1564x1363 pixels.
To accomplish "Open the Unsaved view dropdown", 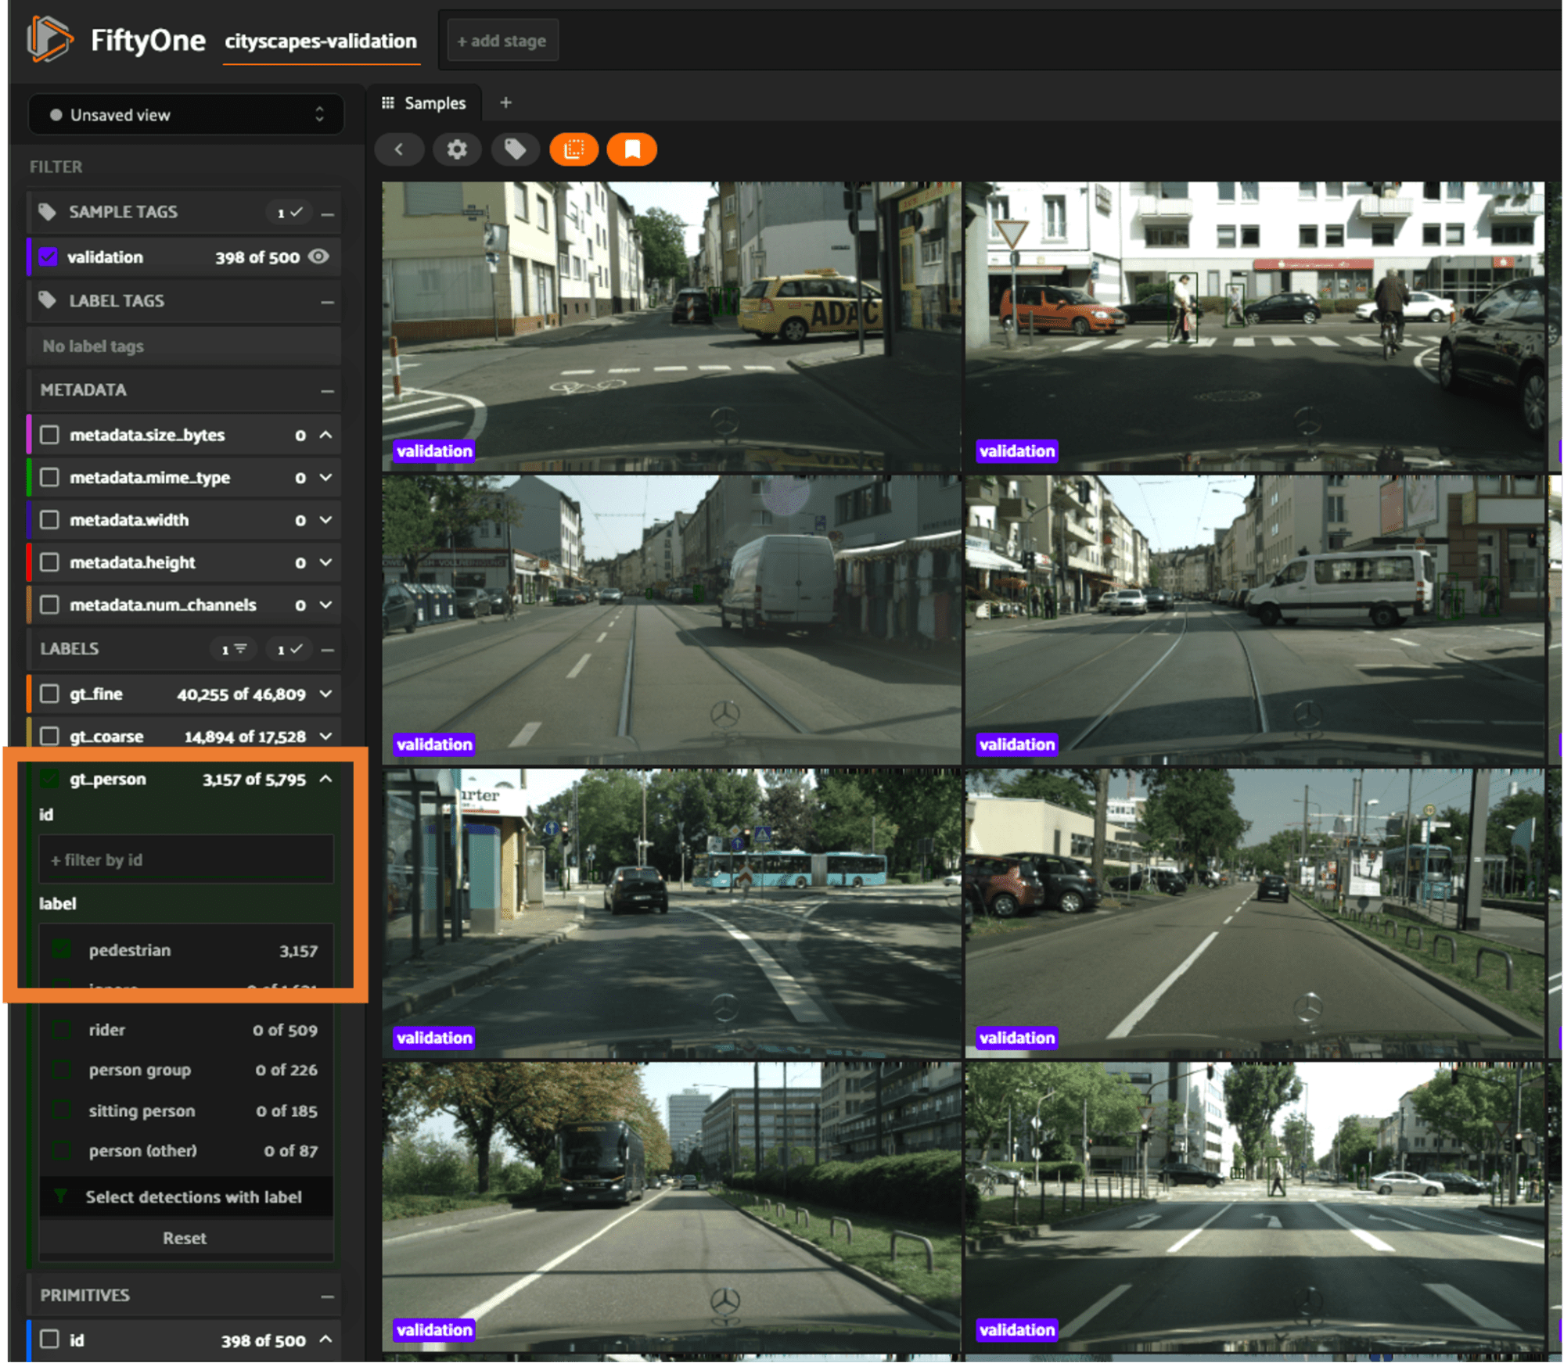I will click(186, 115).
